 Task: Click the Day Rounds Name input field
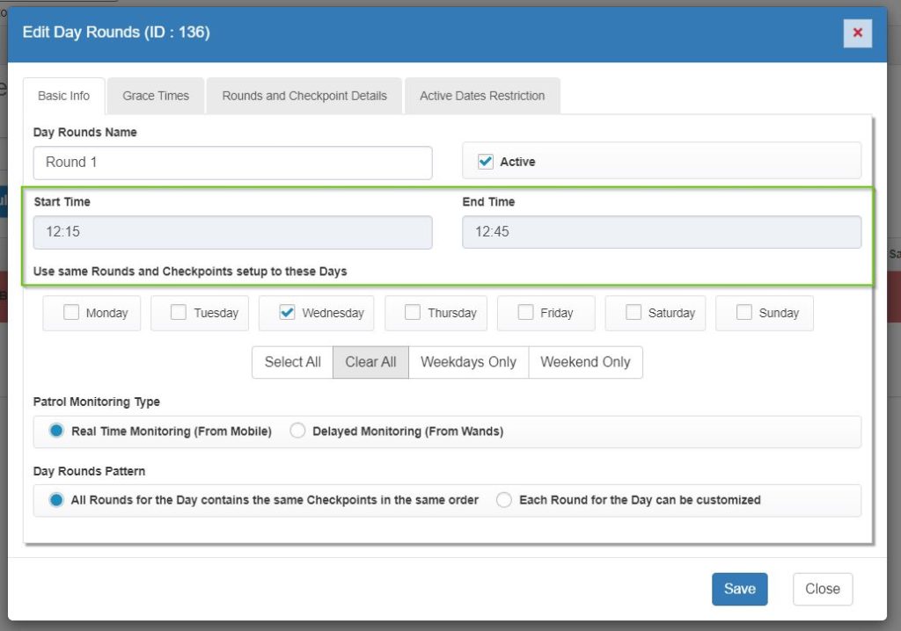(232, 163)
